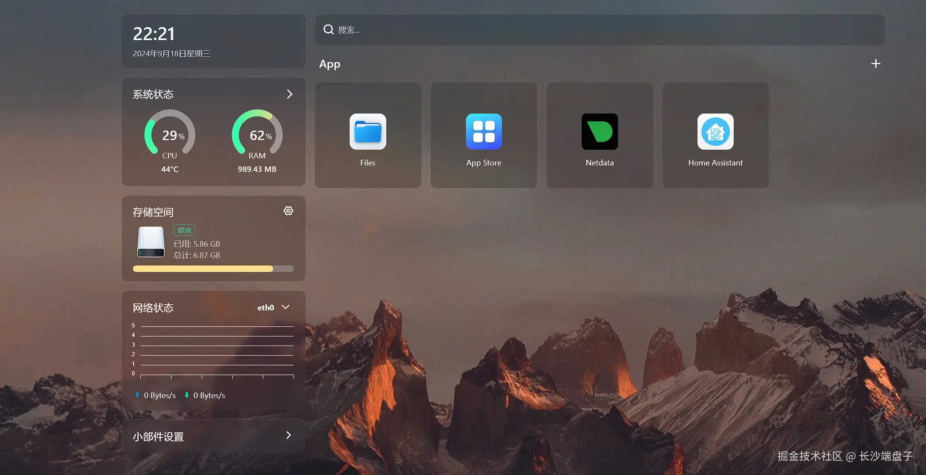Click the 小部件设置 label

tap(158, 437)
